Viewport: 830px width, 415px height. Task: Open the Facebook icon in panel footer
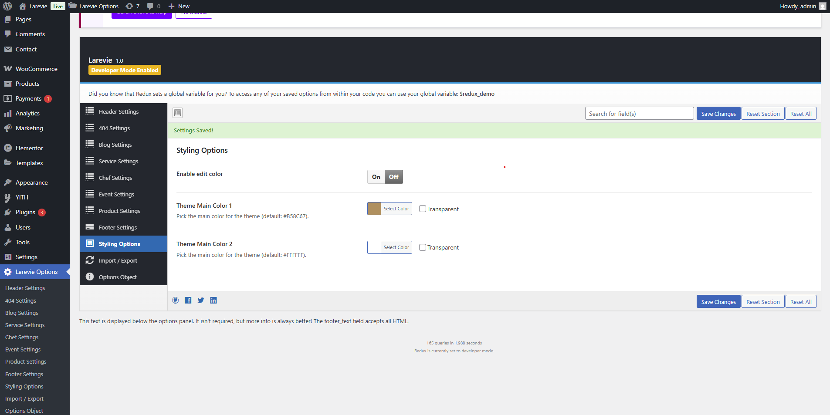pyautogui.click(x=188, y=300)
